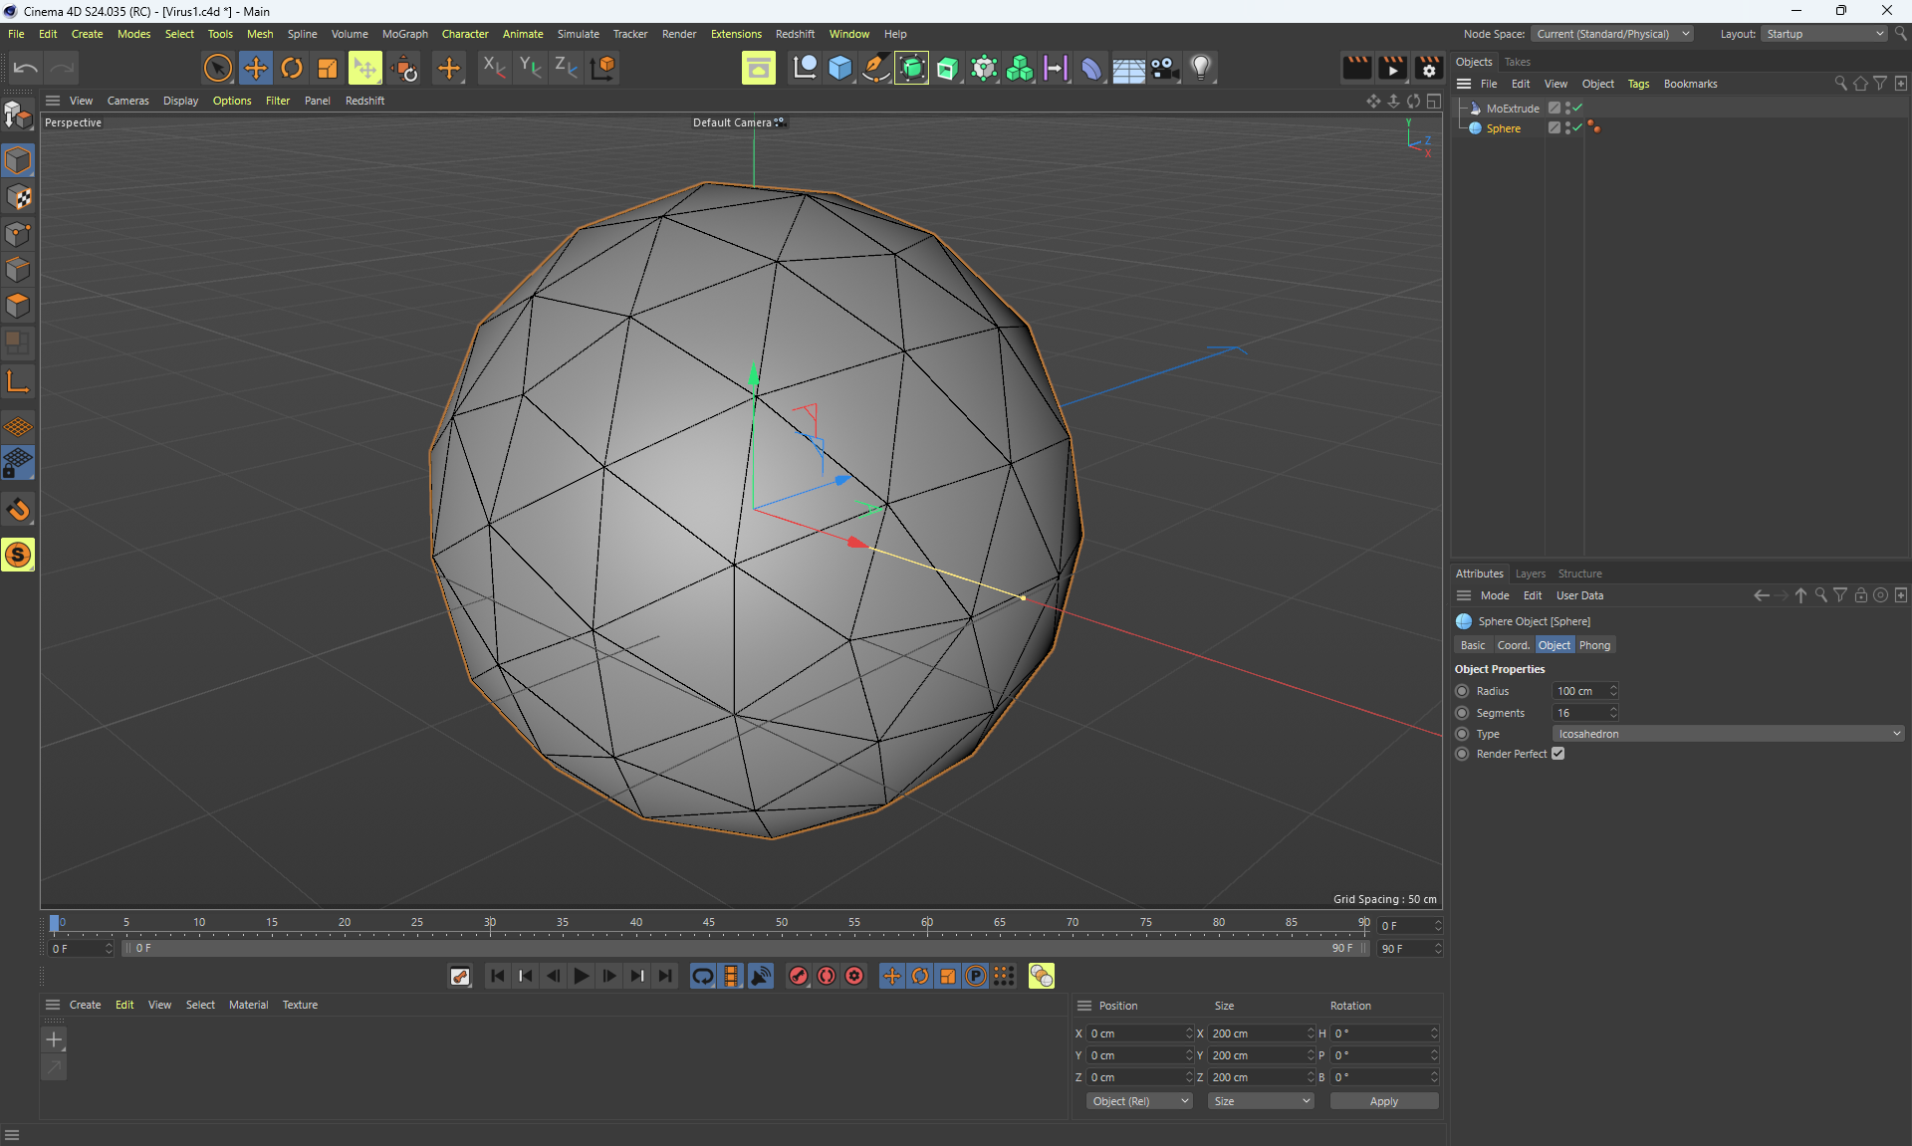Click the Apply button

point(1383,1101)
